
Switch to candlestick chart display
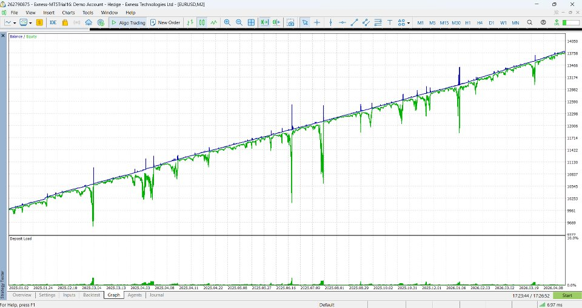click(202, 22)
